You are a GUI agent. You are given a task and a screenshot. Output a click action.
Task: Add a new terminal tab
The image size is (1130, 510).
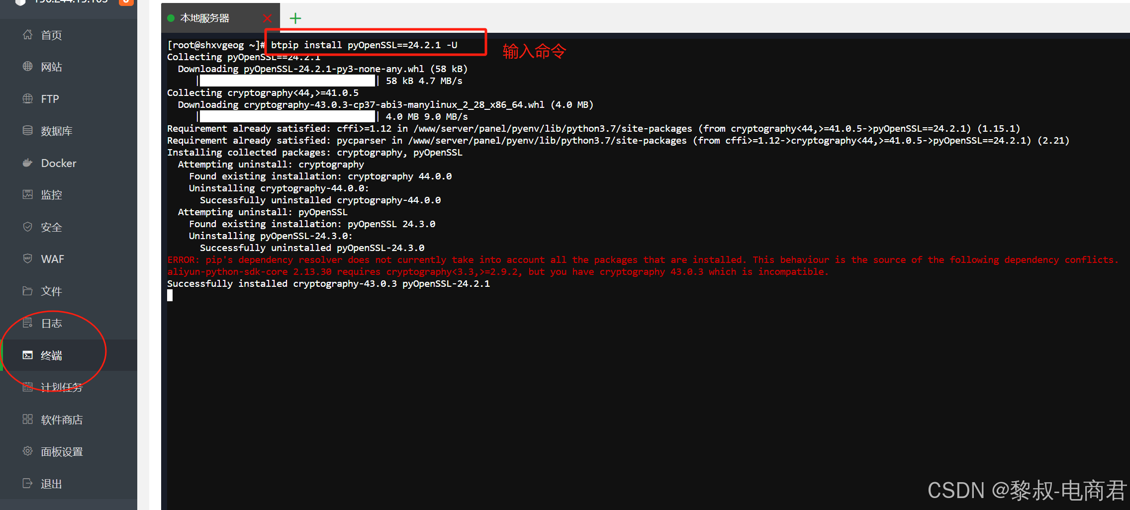[x=295, y=17]
